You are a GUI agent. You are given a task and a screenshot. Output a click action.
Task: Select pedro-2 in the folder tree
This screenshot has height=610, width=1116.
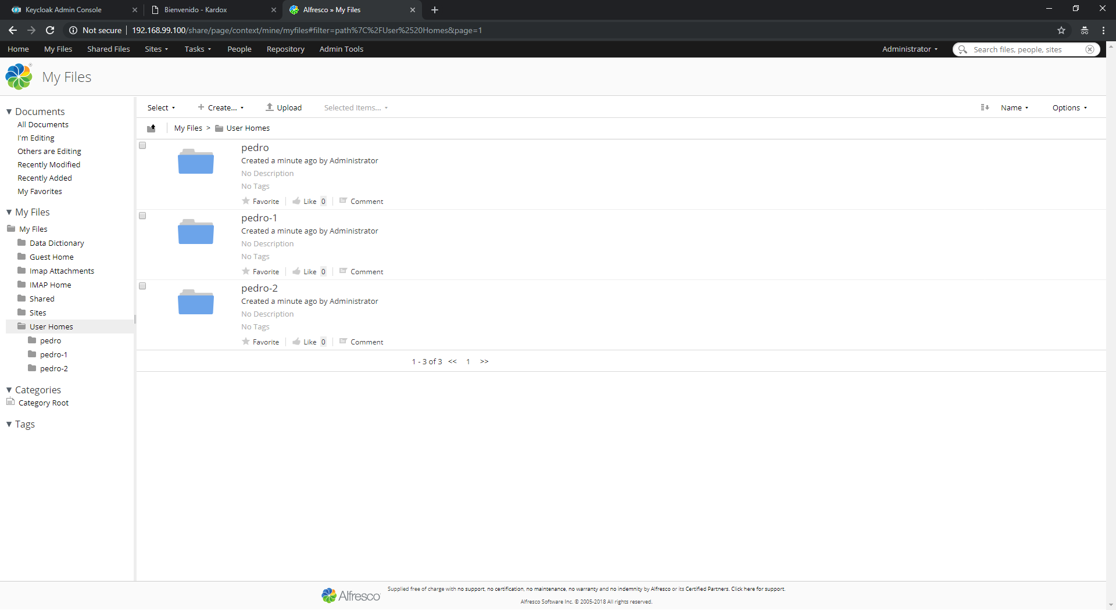click(x=54, y=368)
